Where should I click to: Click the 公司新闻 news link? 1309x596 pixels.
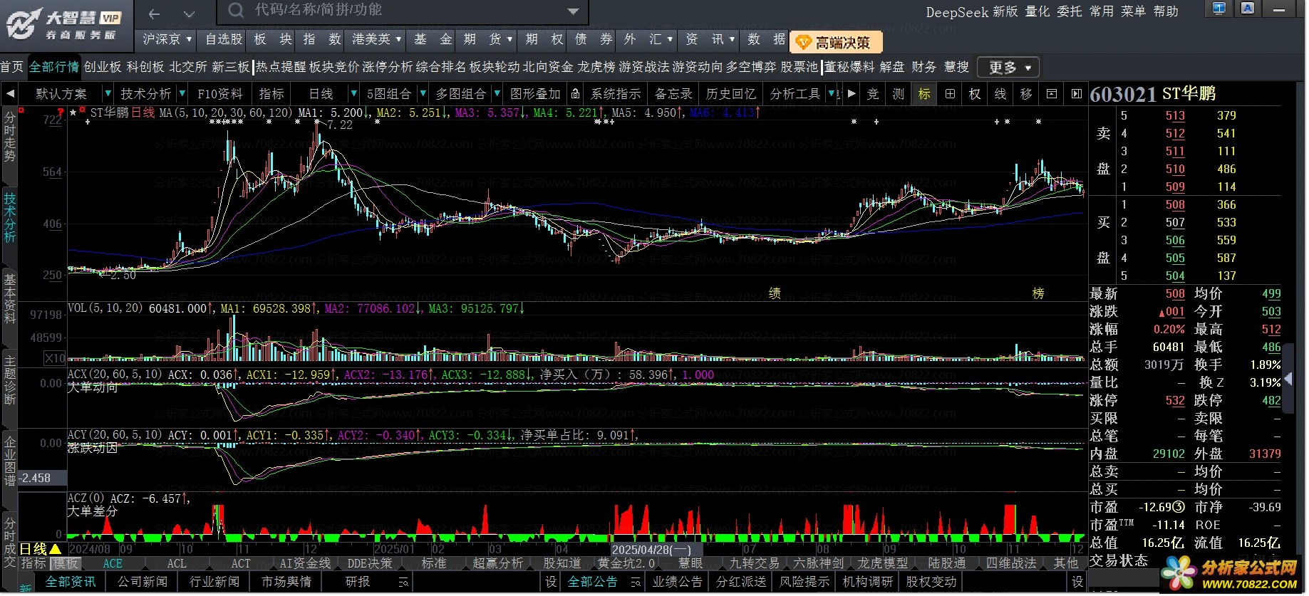click(x=143, y=582)
